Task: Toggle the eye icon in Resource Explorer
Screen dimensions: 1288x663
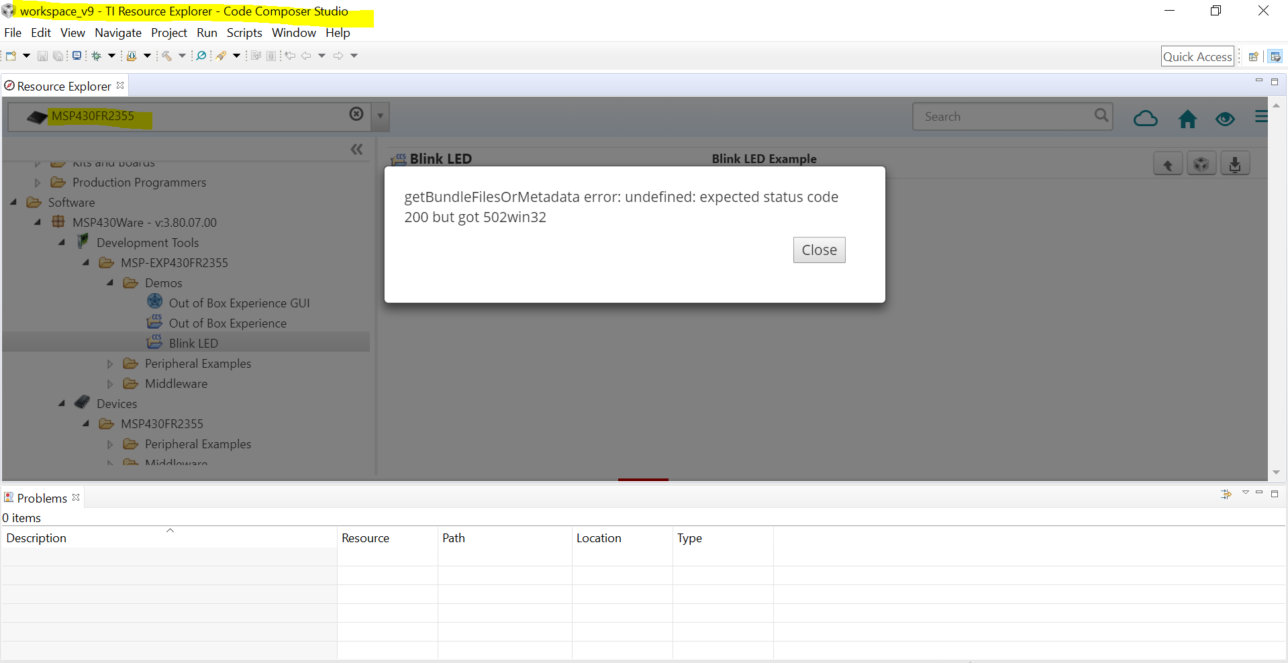Action: [x=1225, y=119]
